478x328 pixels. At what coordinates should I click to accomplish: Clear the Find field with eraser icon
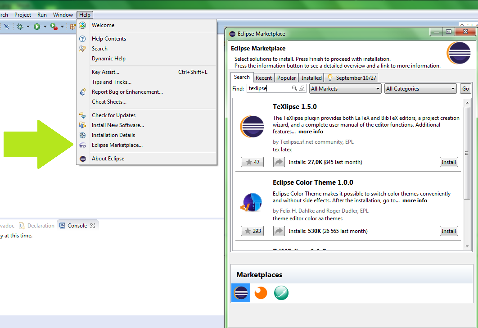tap(302, 88)
